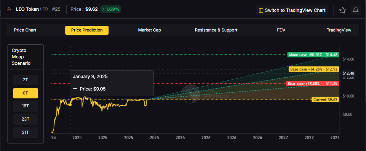Add LEO Token to favorites star
Screen dimensions: 366x151
(x=342, y=10)
